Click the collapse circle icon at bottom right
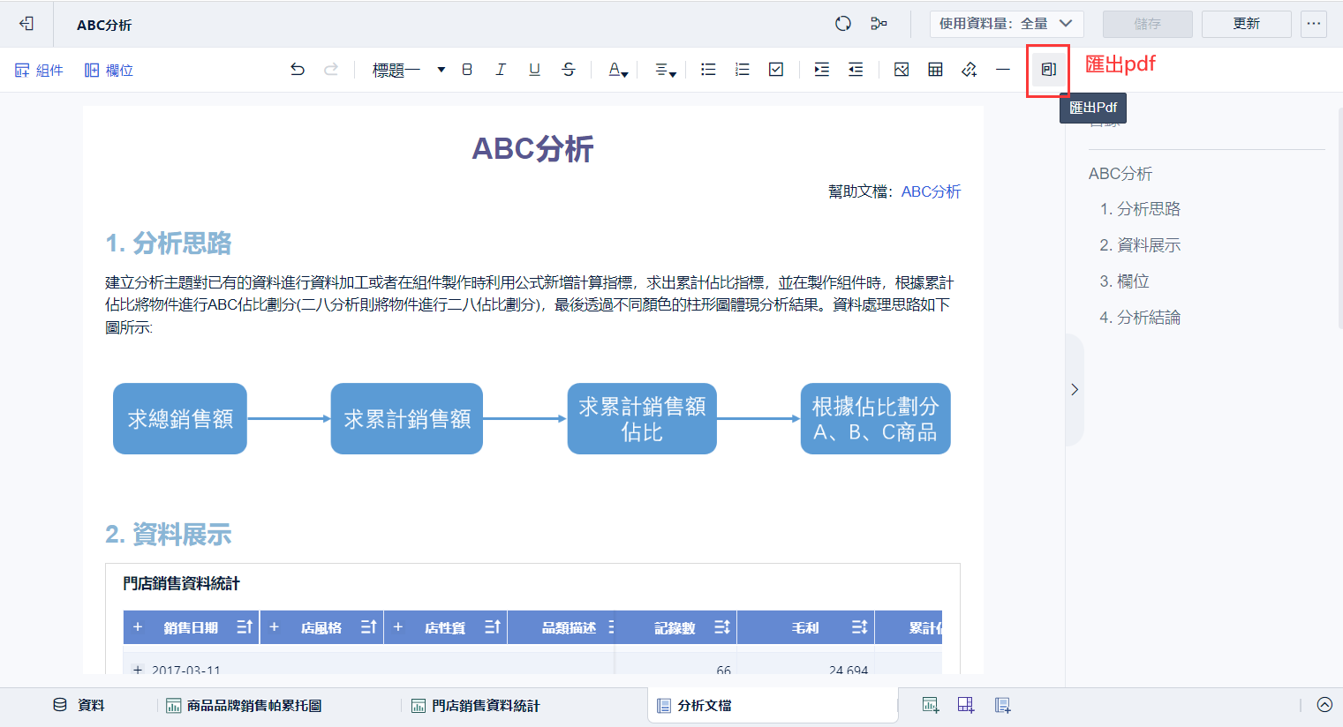1343x727 pixels. pyautogui.click(x=1324, y=704)
